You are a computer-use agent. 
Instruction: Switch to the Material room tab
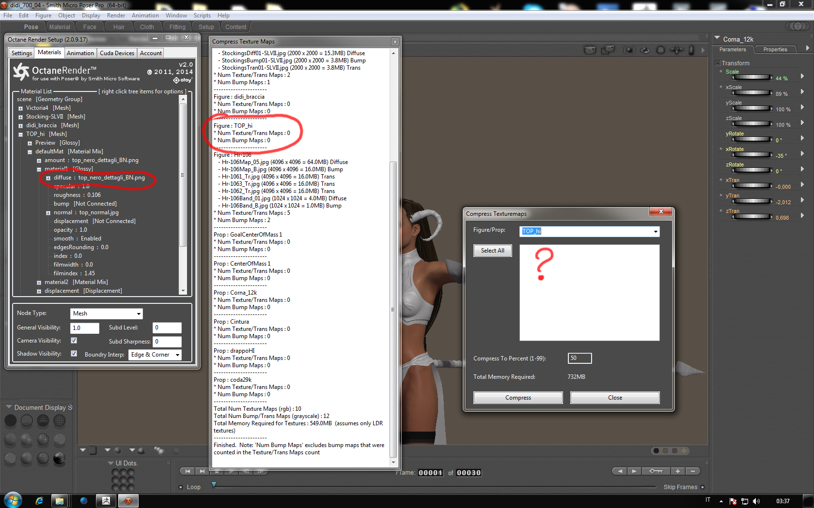[60, 27]
